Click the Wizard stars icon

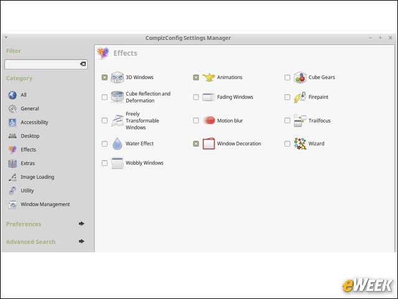[x=300, y=144]
